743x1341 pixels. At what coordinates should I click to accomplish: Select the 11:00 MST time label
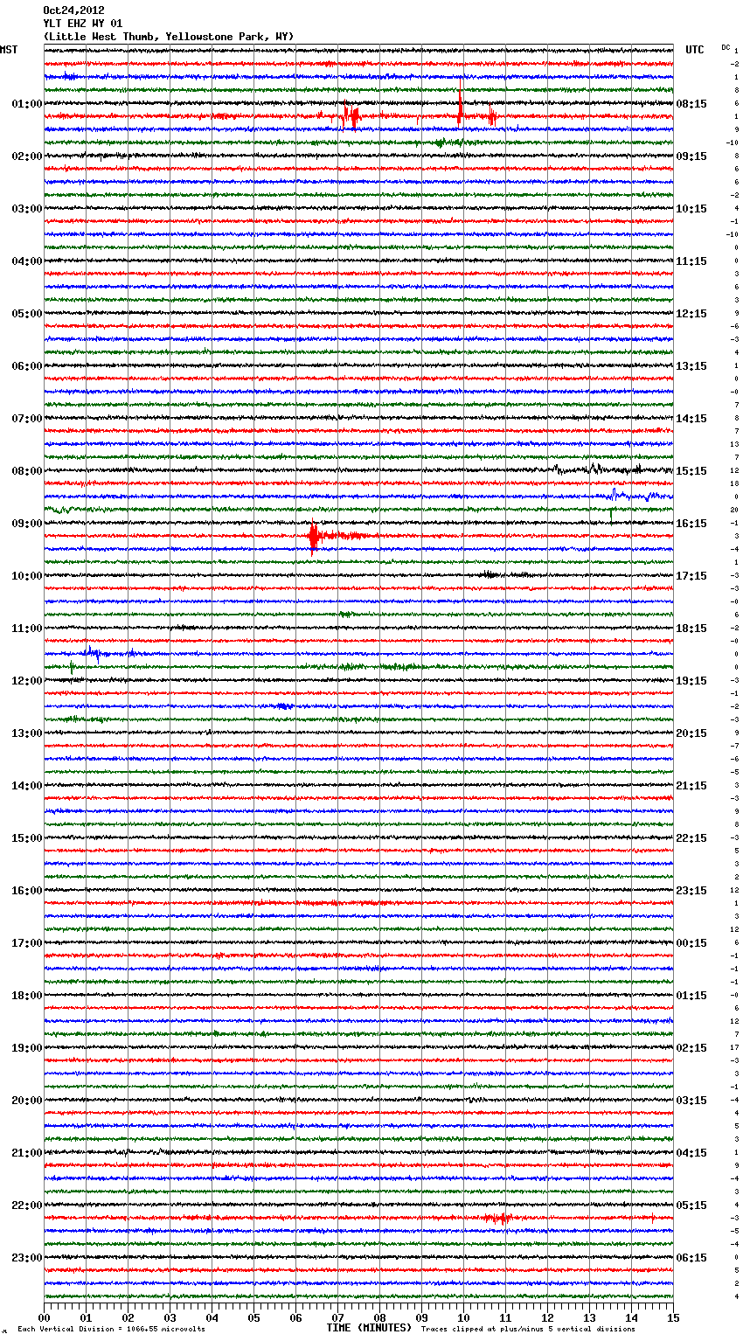[x=26, y=629]
